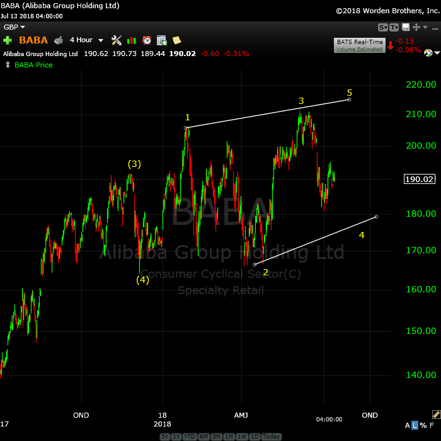The image size is (441, 441).
Task: Follow the Volume Estimated link
Action: click(359, 49)
